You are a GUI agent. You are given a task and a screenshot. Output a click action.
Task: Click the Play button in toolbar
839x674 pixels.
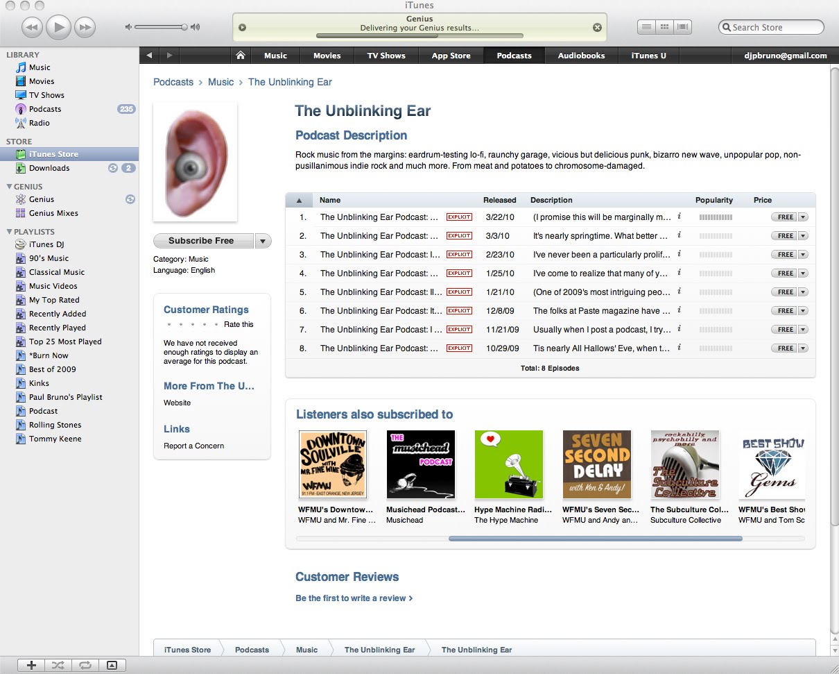tap(59, 27)
